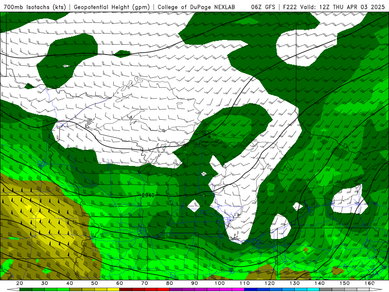Click the left arrow end of colorbar
Viewport: 389px width, 292px height.
click(13, 290)
